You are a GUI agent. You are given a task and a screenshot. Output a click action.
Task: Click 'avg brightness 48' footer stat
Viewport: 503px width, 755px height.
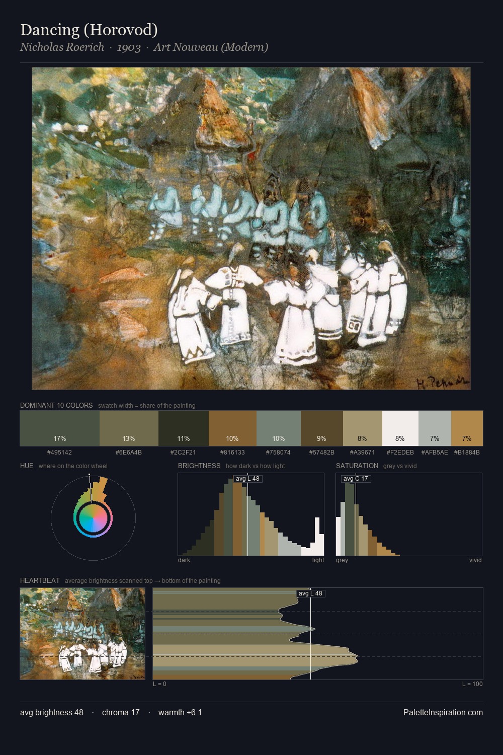[x=52, y=712]
